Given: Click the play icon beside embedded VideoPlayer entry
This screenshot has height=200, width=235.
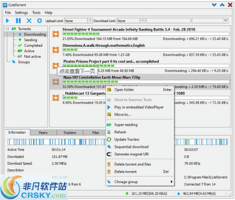Looking at the screenshot, I should (x=109, y=107).
